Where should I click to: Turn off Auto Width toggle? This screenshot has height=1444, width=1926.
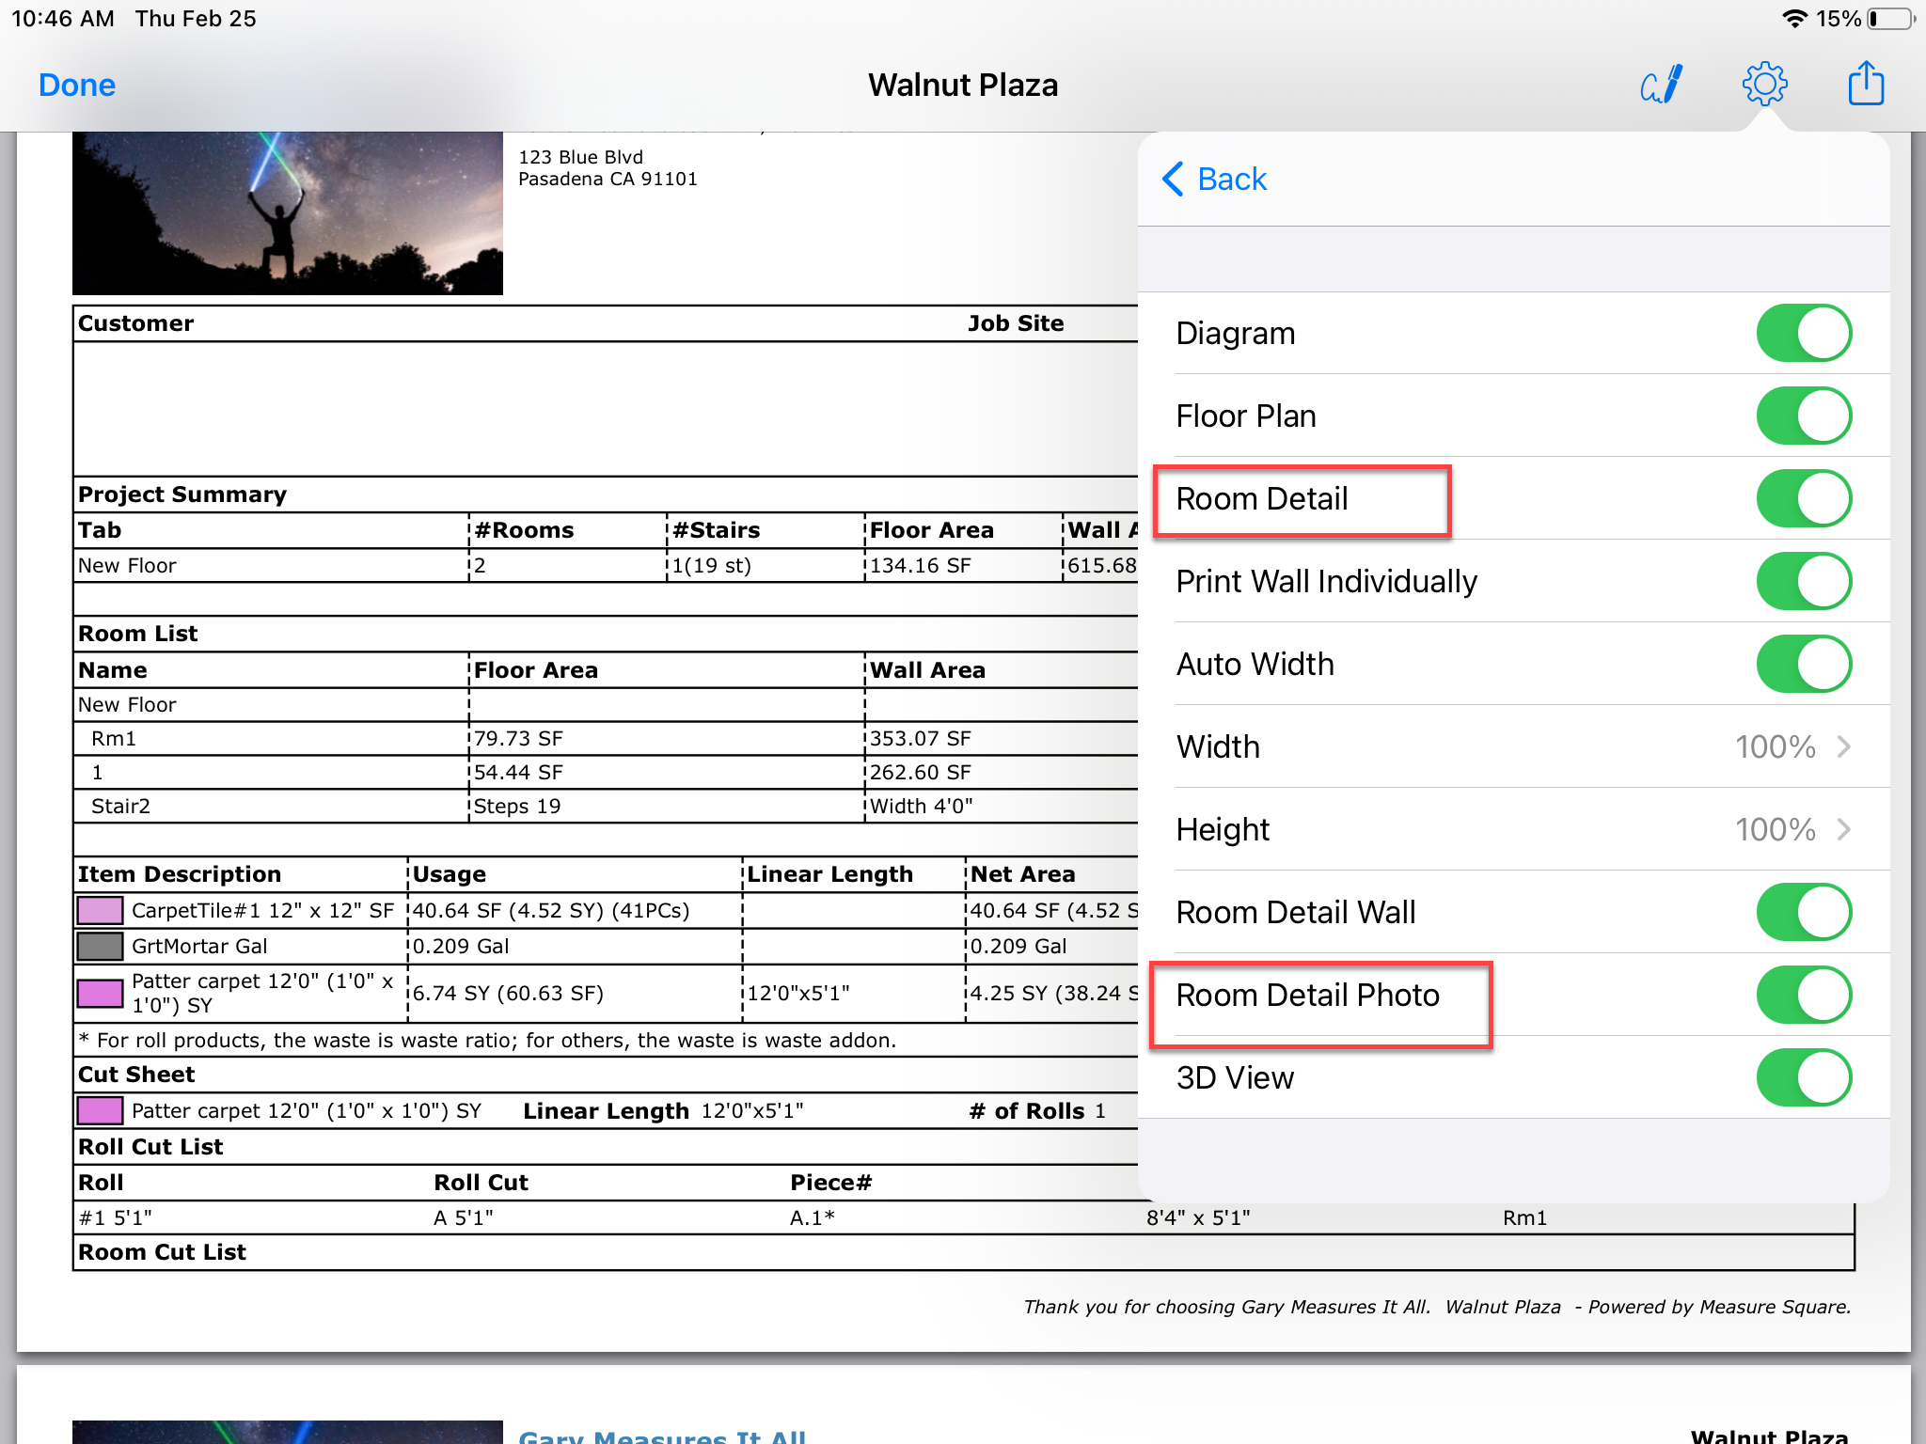point(1803,664)
